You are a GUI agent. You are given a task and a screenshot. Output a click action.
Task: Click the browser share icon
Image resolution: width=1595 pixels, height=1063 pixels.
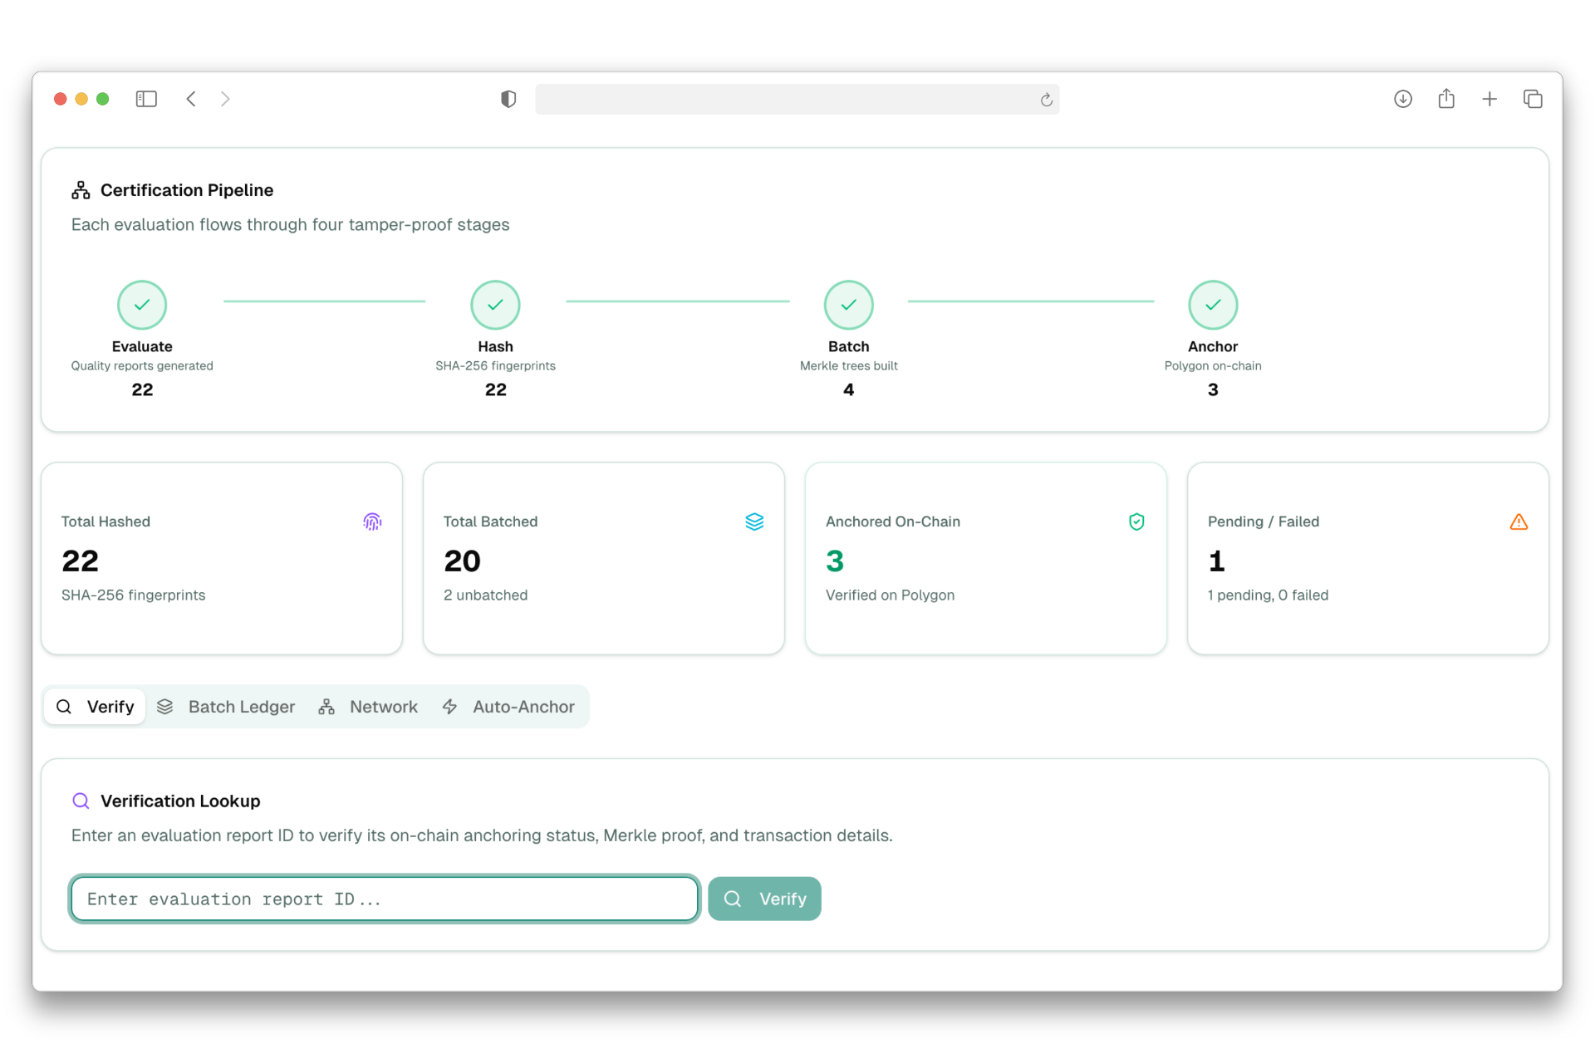tap(1446, 99)
